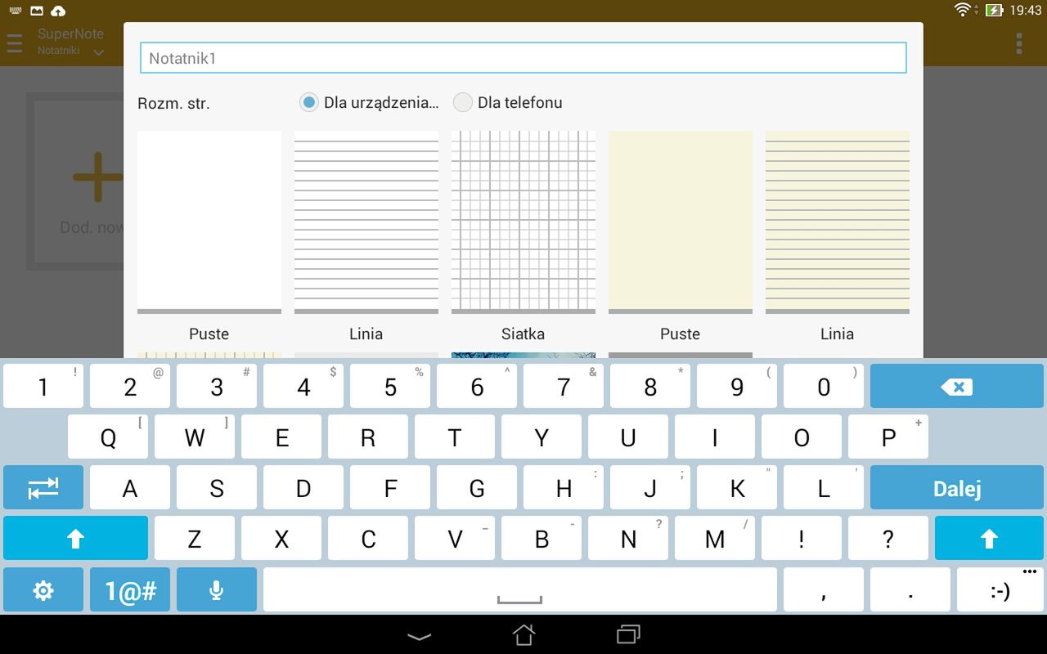Tap the Android home navigation icon
The width and height of the screenshot is (1047, 654).
pyautogui.click(x=523, y=634)
